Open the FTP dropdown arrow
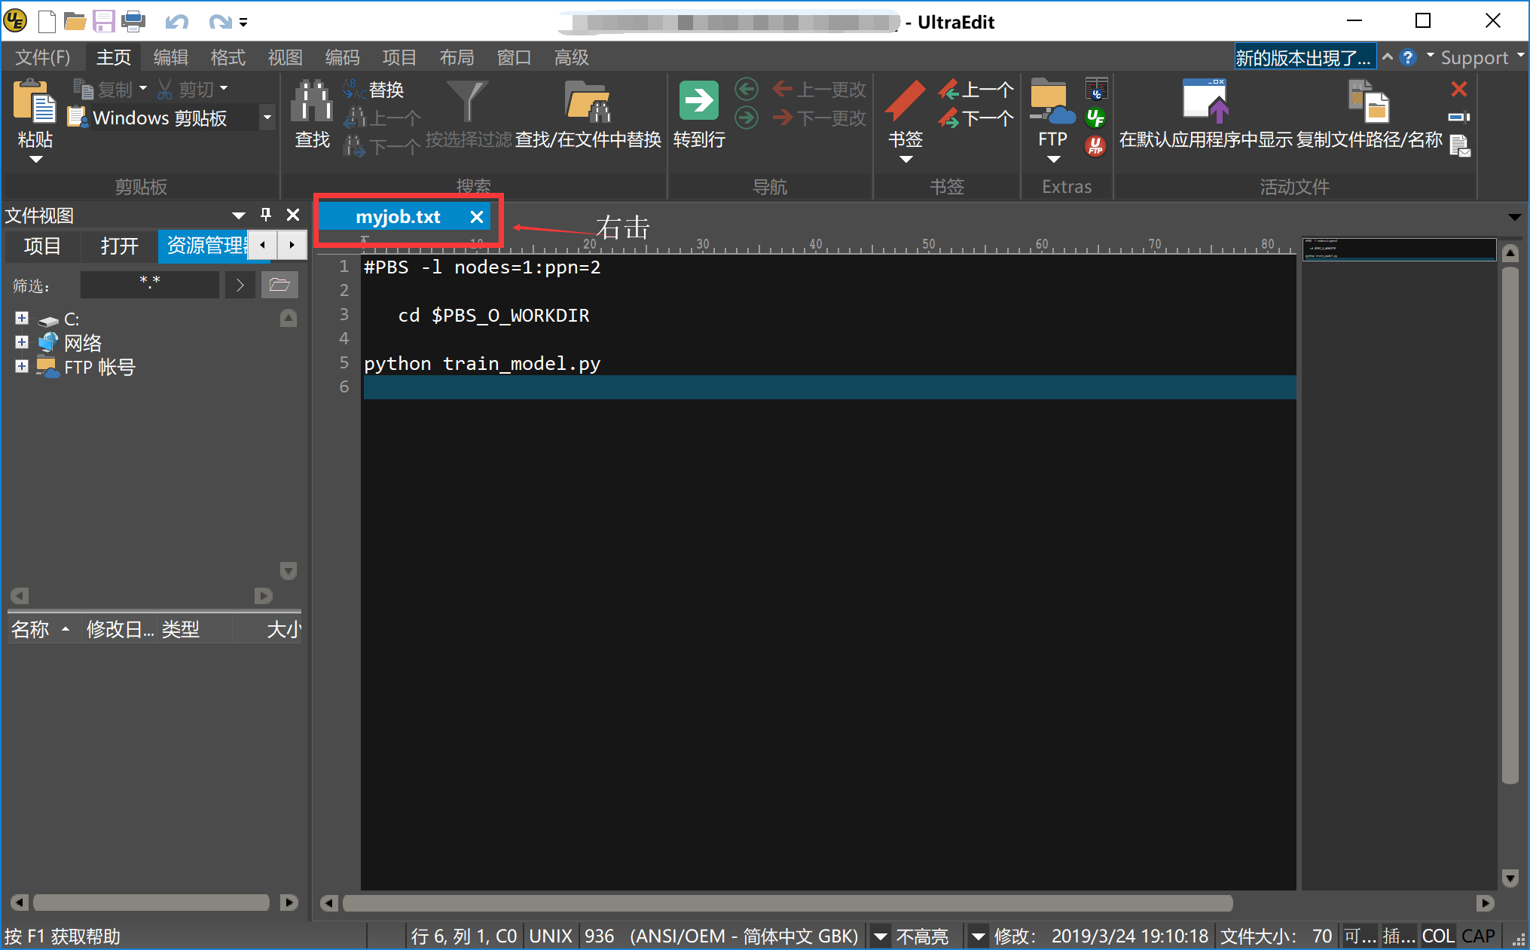 (x=1054, y=159)
